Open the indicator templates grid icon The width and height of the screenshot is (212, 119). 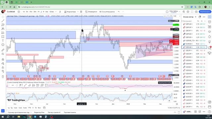pyautogui.click(x=81, y=12)
